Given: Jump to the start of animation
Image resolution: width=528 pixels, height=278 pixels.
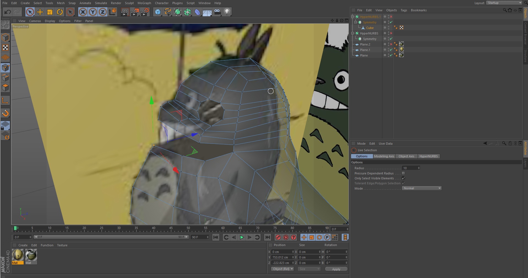Looking at the screenshot, I should tap(216, 237).
